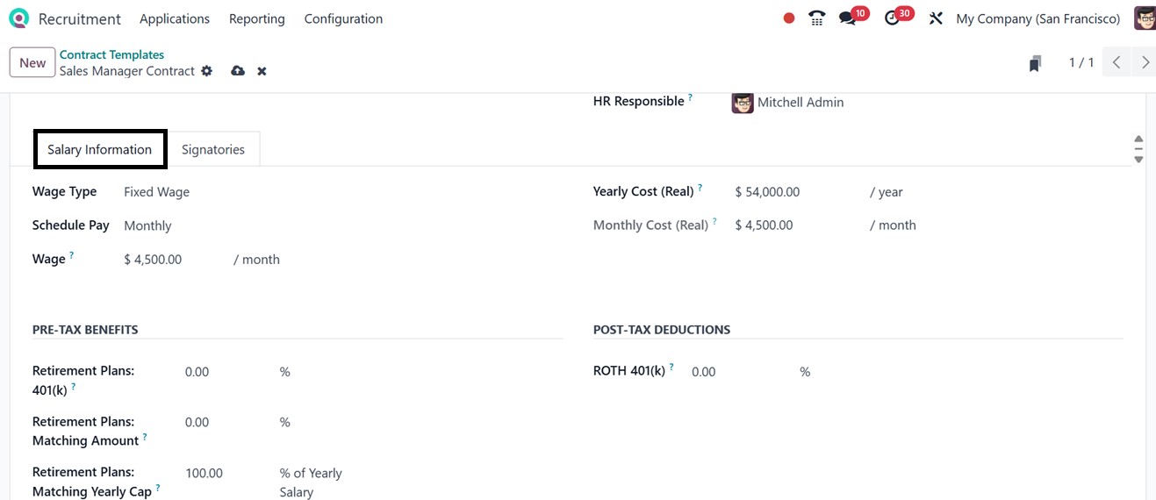The width and height of the screenshot is (1156, 500).
Task: Switch to the Signatories tab
Action: [x=213, y=149]
